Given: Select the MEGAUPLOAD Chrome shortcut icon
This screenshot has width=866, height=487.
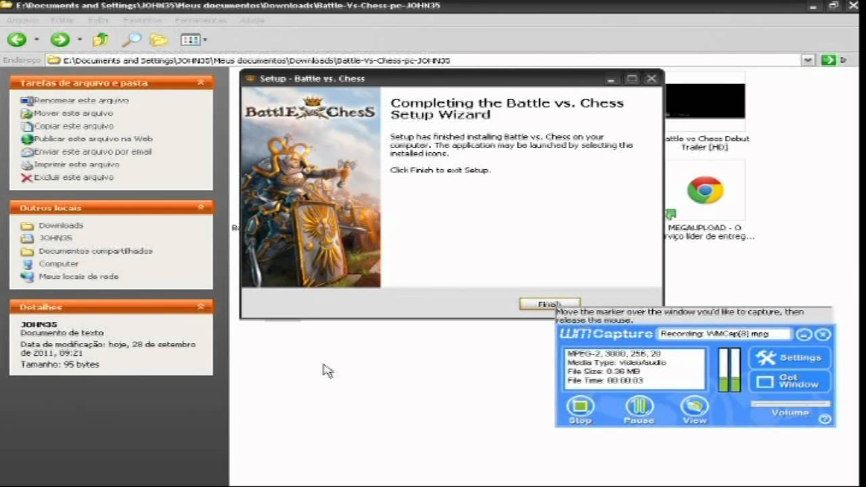Looking at the screenshot, I should click(x=705, y=191).
